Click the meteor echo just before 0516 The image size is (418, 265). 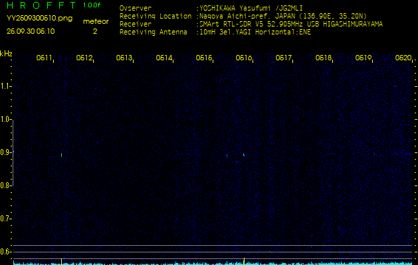pos(244,155)
